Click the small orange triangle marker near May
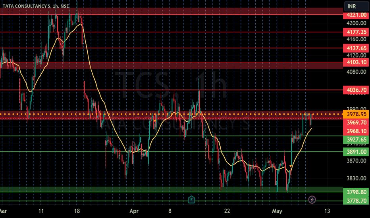This screenshot has height=218, width=370. (291, 166)
